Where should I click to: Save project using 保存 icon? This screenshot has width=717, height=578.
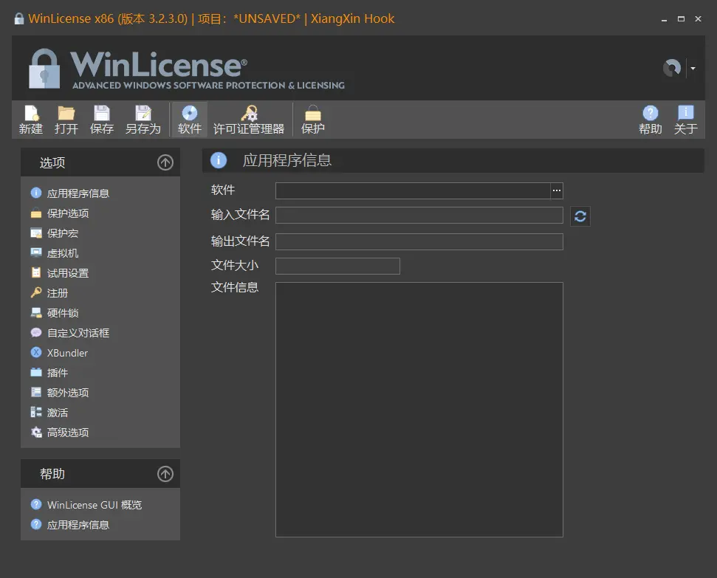pyautogui.click(x=101, y=120)
